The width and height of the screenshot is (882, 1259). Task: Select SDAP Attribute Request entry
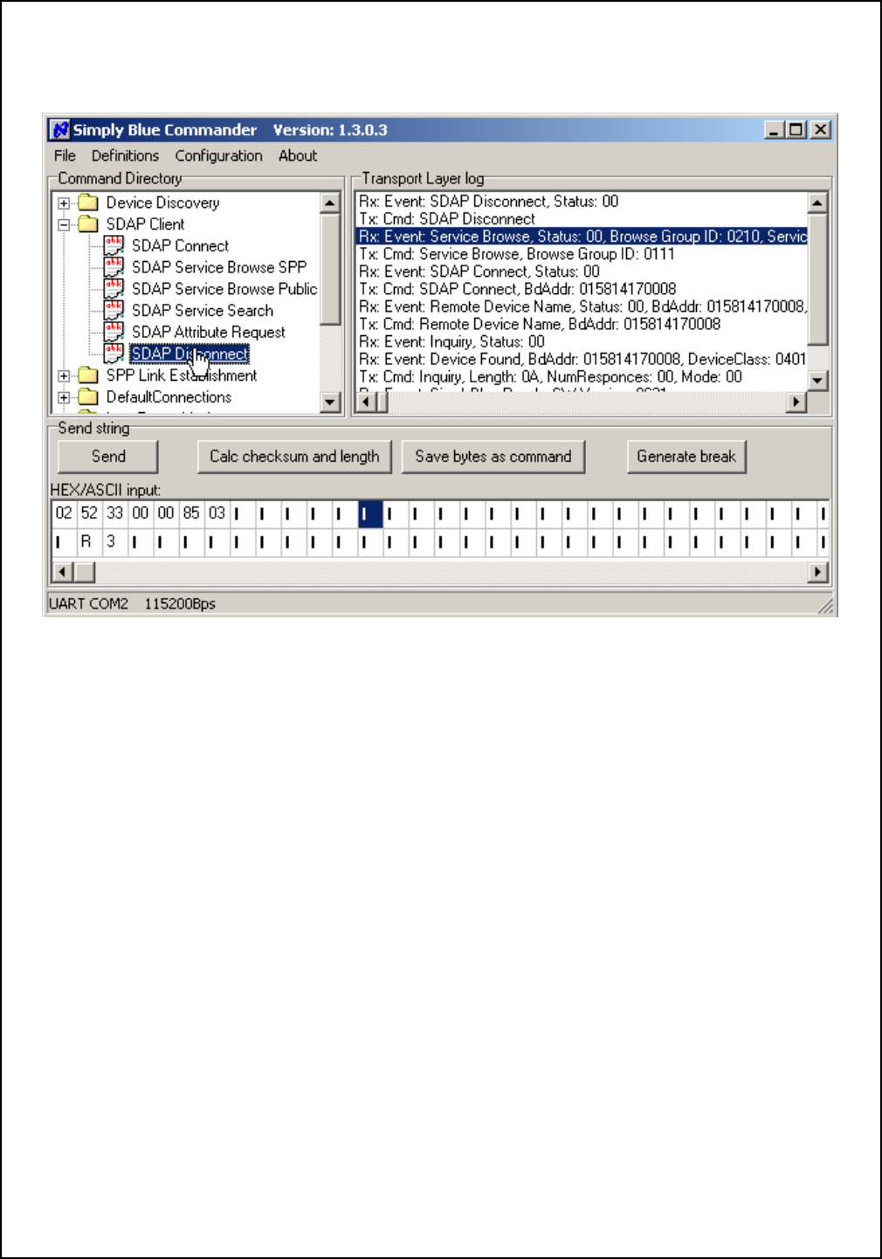coord(209,332)
